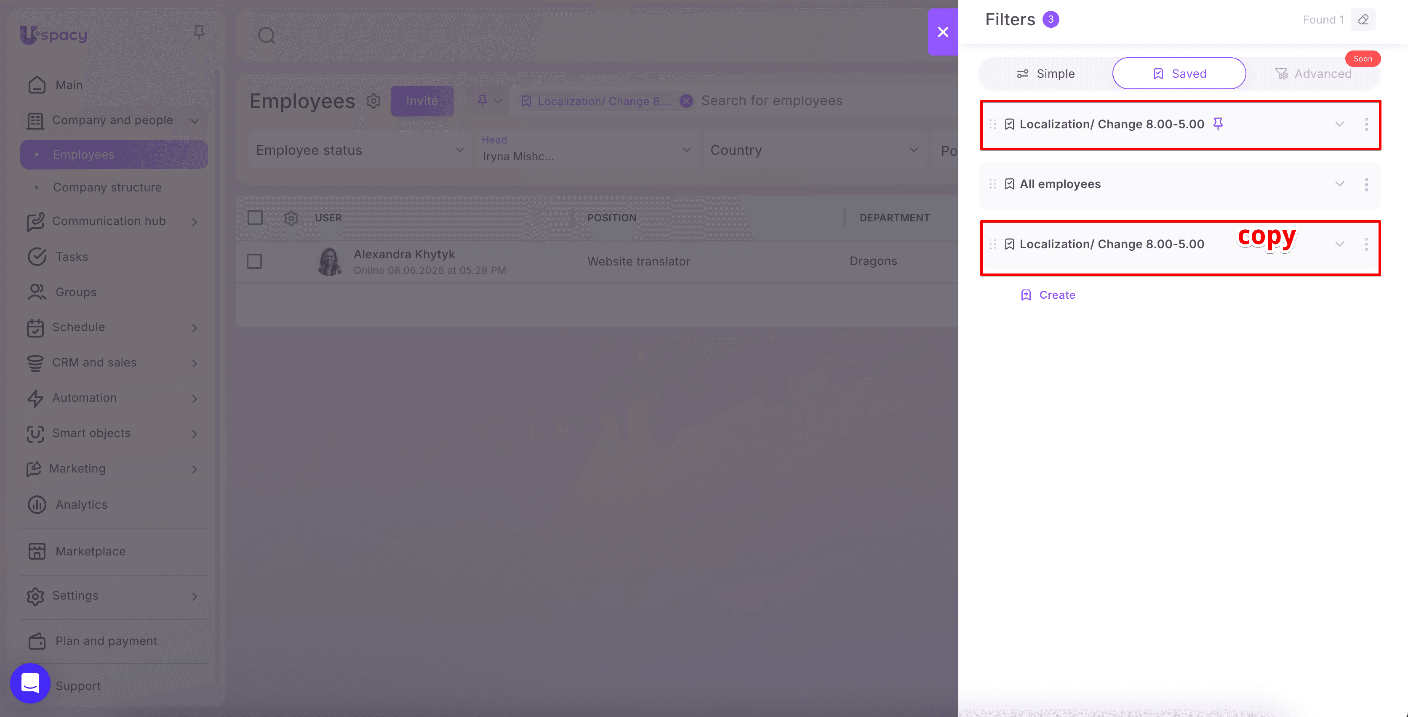Expand the Localization copy filter chevron
Viewport: 1408px width, 717px height.
(x=1339, y=244)
